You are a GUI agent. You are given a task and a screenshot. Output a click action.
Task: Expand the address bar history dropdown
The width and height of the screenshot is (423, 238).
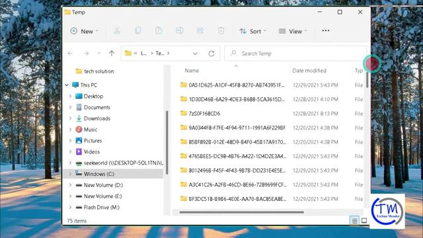pos(195,54)
